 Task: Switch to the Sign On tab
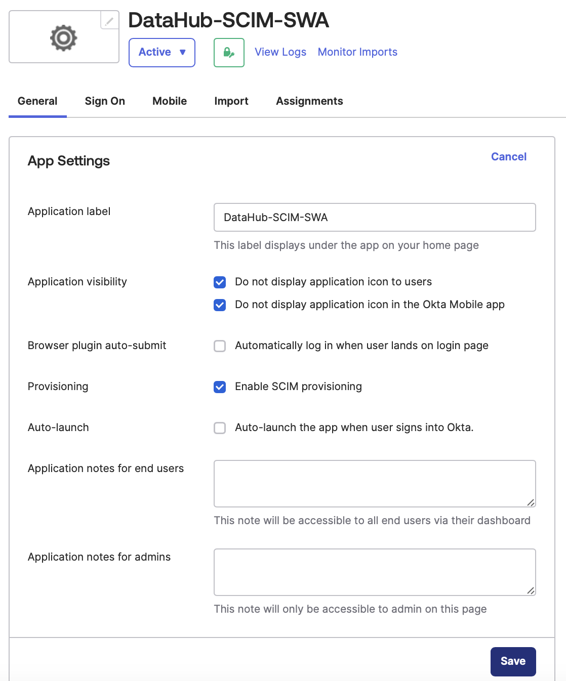coord(105,101)
